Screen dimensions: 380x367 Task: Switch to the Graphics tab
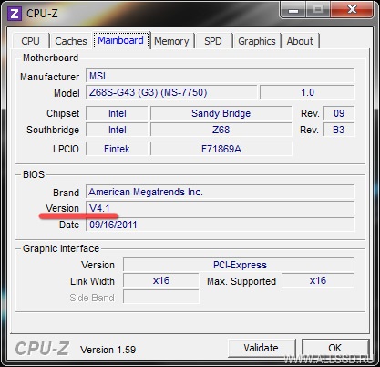click(x=257, y=41)
